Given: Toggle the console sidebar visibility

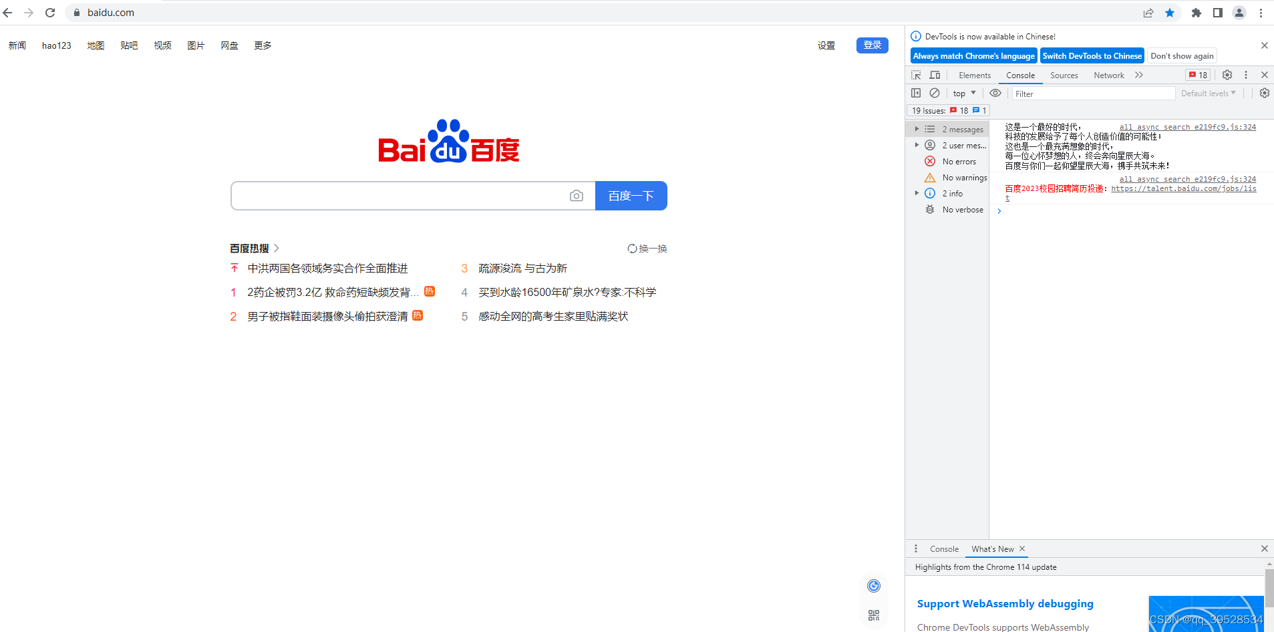Looking at the screenshot, I should (x=916, y=93).
